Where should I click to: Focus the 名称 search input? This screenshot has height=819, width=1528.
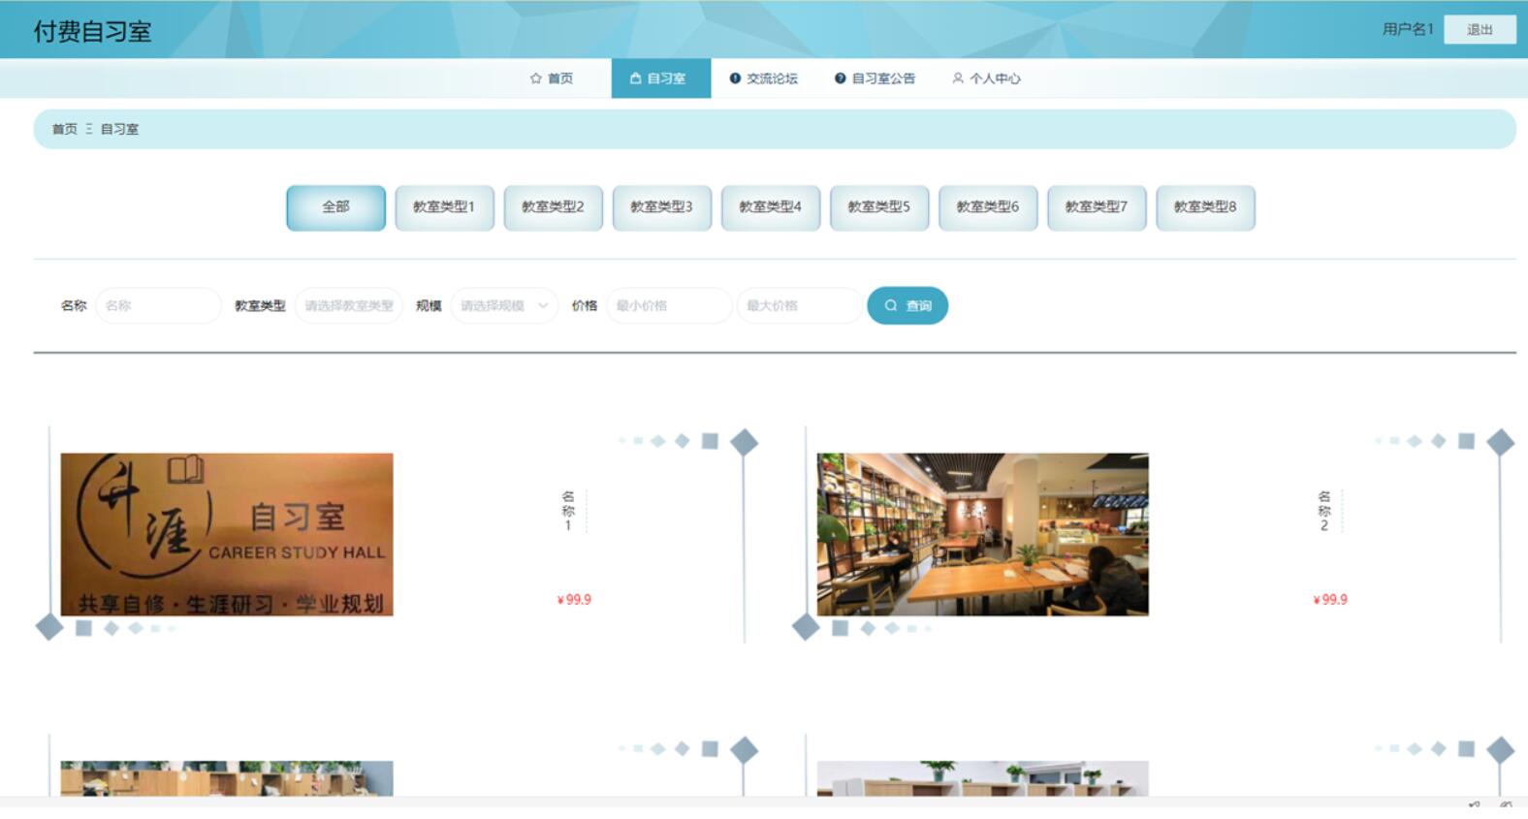click(158, 305)
